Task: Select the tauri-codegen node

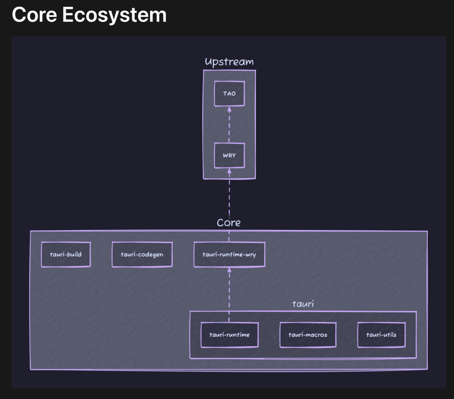Action: click(142, 254)
